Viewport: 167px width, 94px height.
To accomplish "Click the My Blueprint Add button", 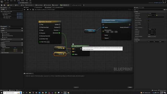I will point(3,28).
